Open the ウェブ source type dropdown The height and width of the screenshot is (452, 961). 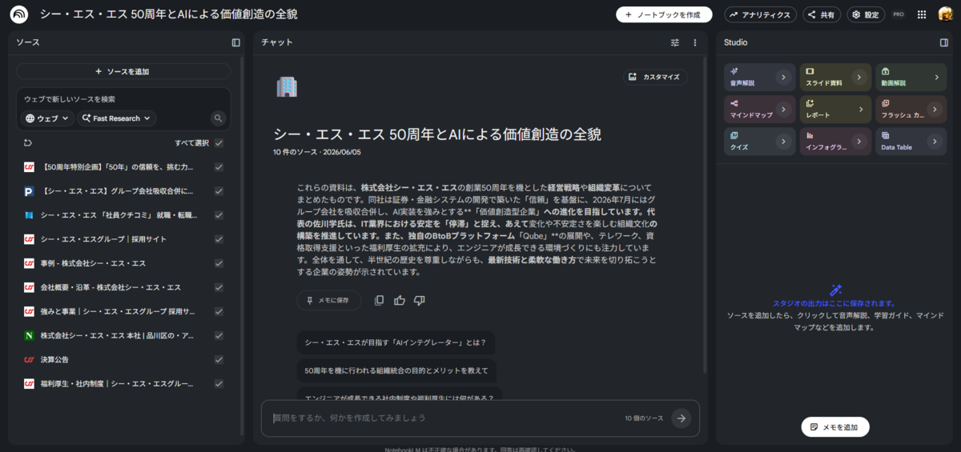point(47,118)
